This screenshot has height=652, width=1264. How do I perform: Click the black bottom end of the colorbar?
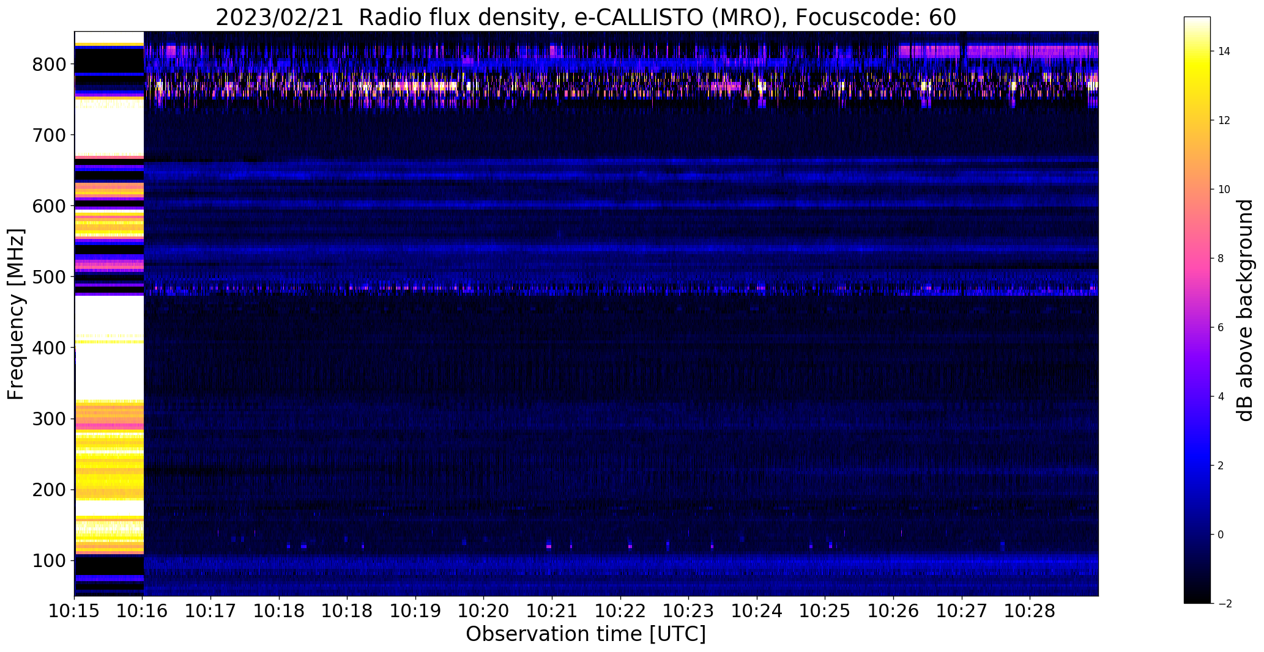click(x=1197, y=598)
